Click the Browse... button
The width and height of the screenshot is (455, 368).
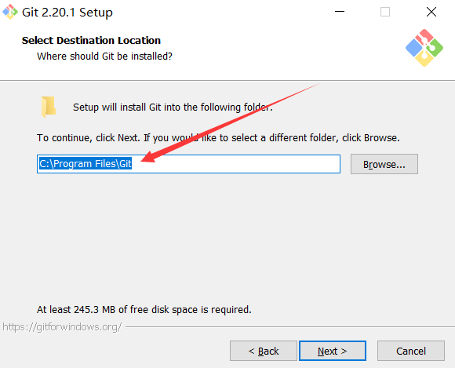click(384, 164)
